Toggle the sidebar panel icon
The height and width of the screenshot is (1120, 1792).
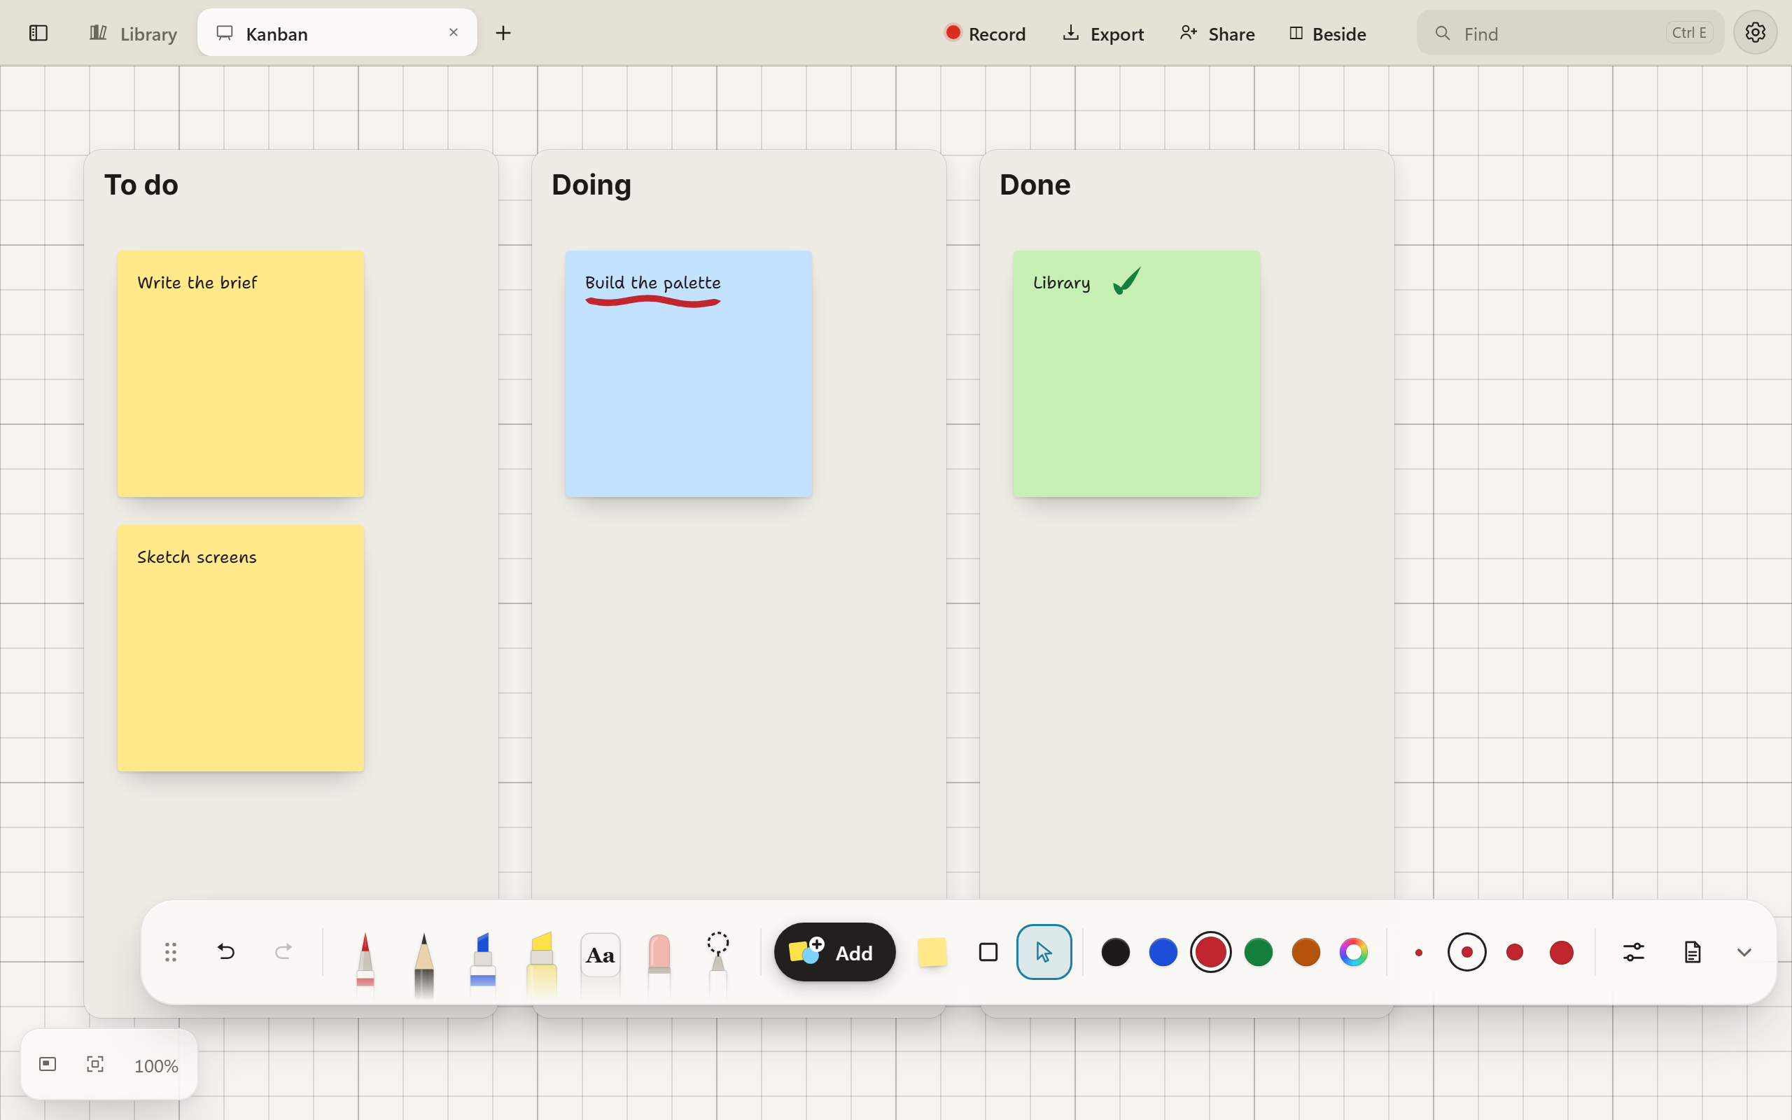tap(38, 33)
